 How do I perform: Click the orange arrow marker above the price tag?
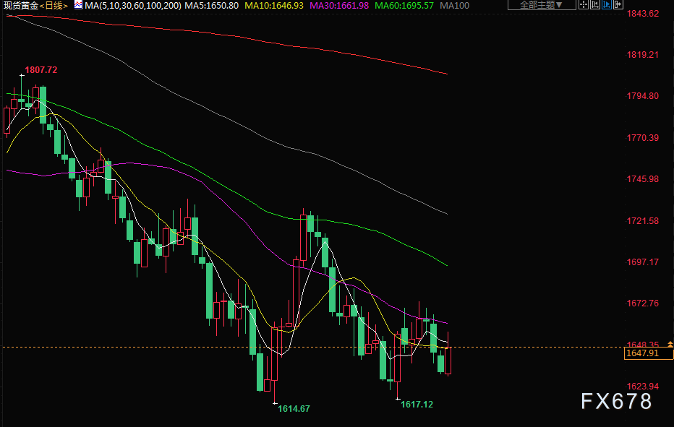click(x=670, y=344)
